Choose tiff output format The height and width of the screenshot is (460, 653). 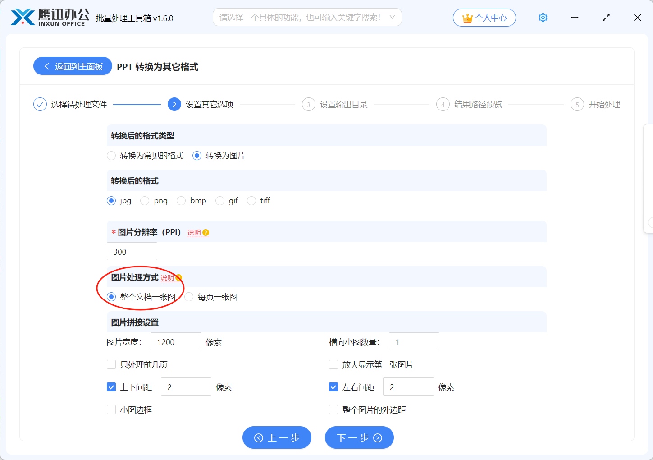(x=251, y=201)
